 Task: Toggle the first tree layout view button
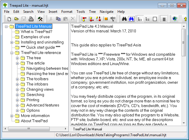click(x=140, y=19)
